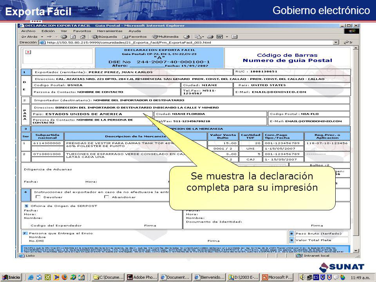Click the 11:49 a.m. clock

pyautogui.click(x=360, y=277)
